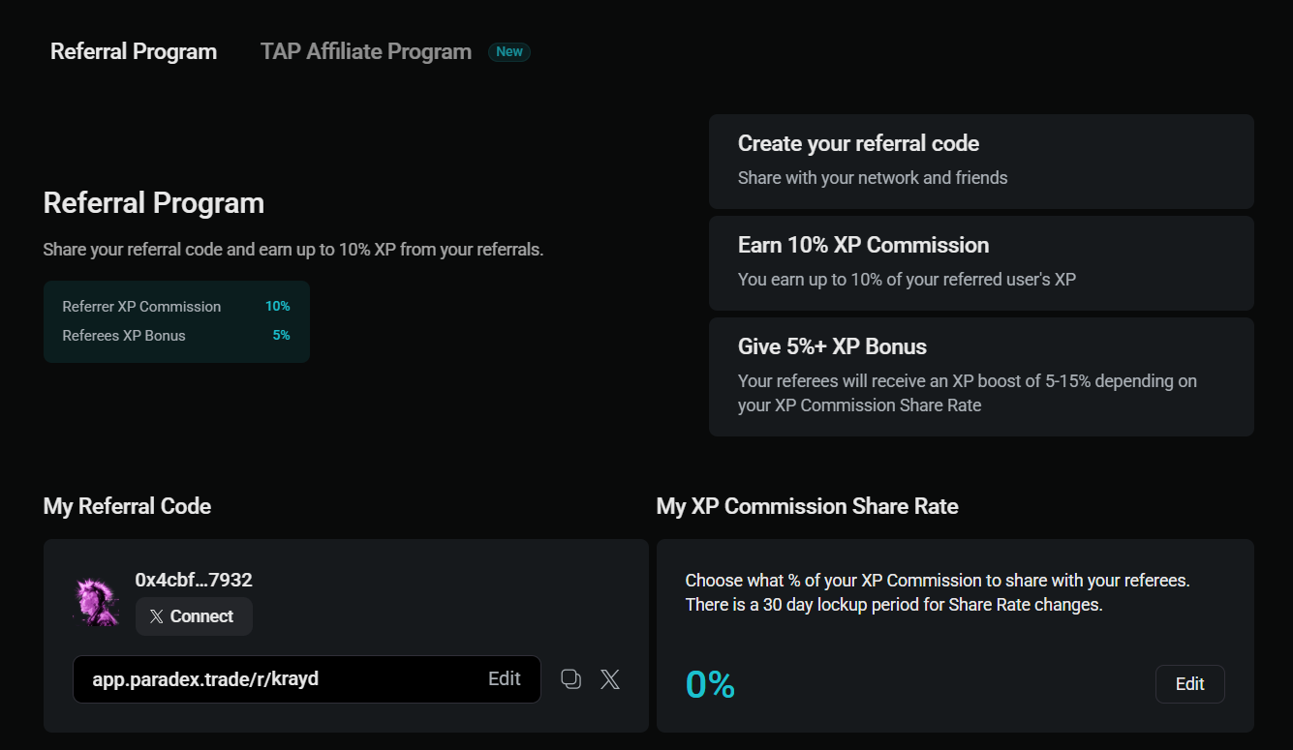
Task: Open the Create your referral code card
Action: 981,161
